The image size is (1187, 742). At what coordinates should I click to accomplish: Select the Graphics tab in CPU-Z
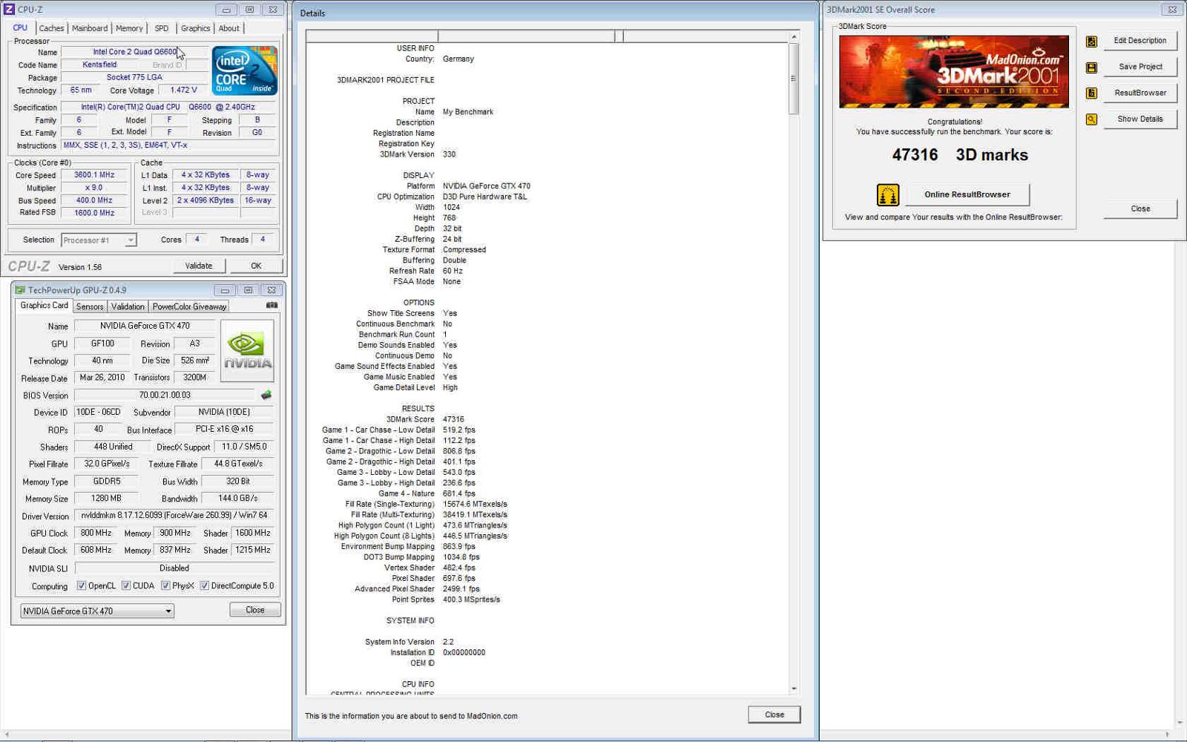click(195, 28)
